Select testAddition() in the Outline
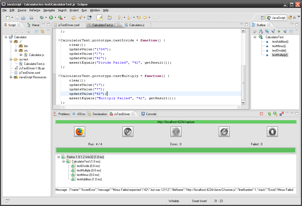Viewport: 302px width, 206px height. point(280,42)
